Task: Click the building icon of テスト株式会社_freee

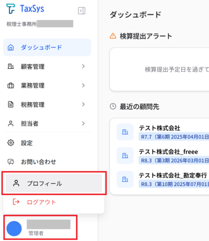Action: tap(125, 155)
